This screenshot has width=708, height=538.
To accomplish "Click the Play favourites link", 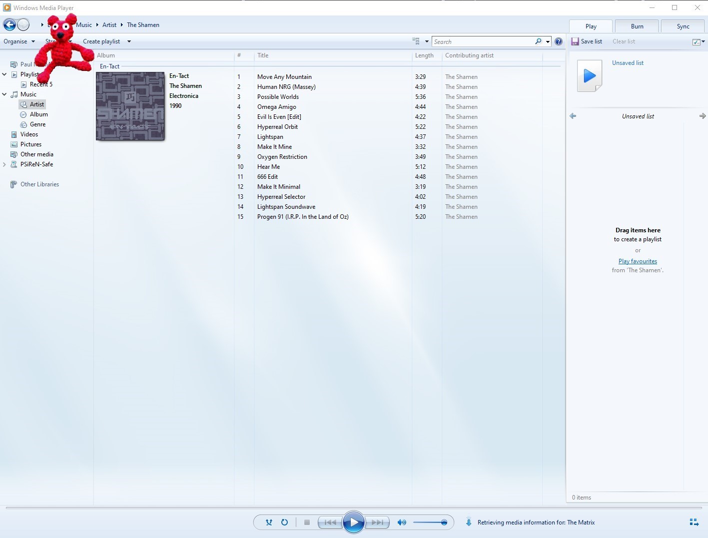I will pos(638,261).
